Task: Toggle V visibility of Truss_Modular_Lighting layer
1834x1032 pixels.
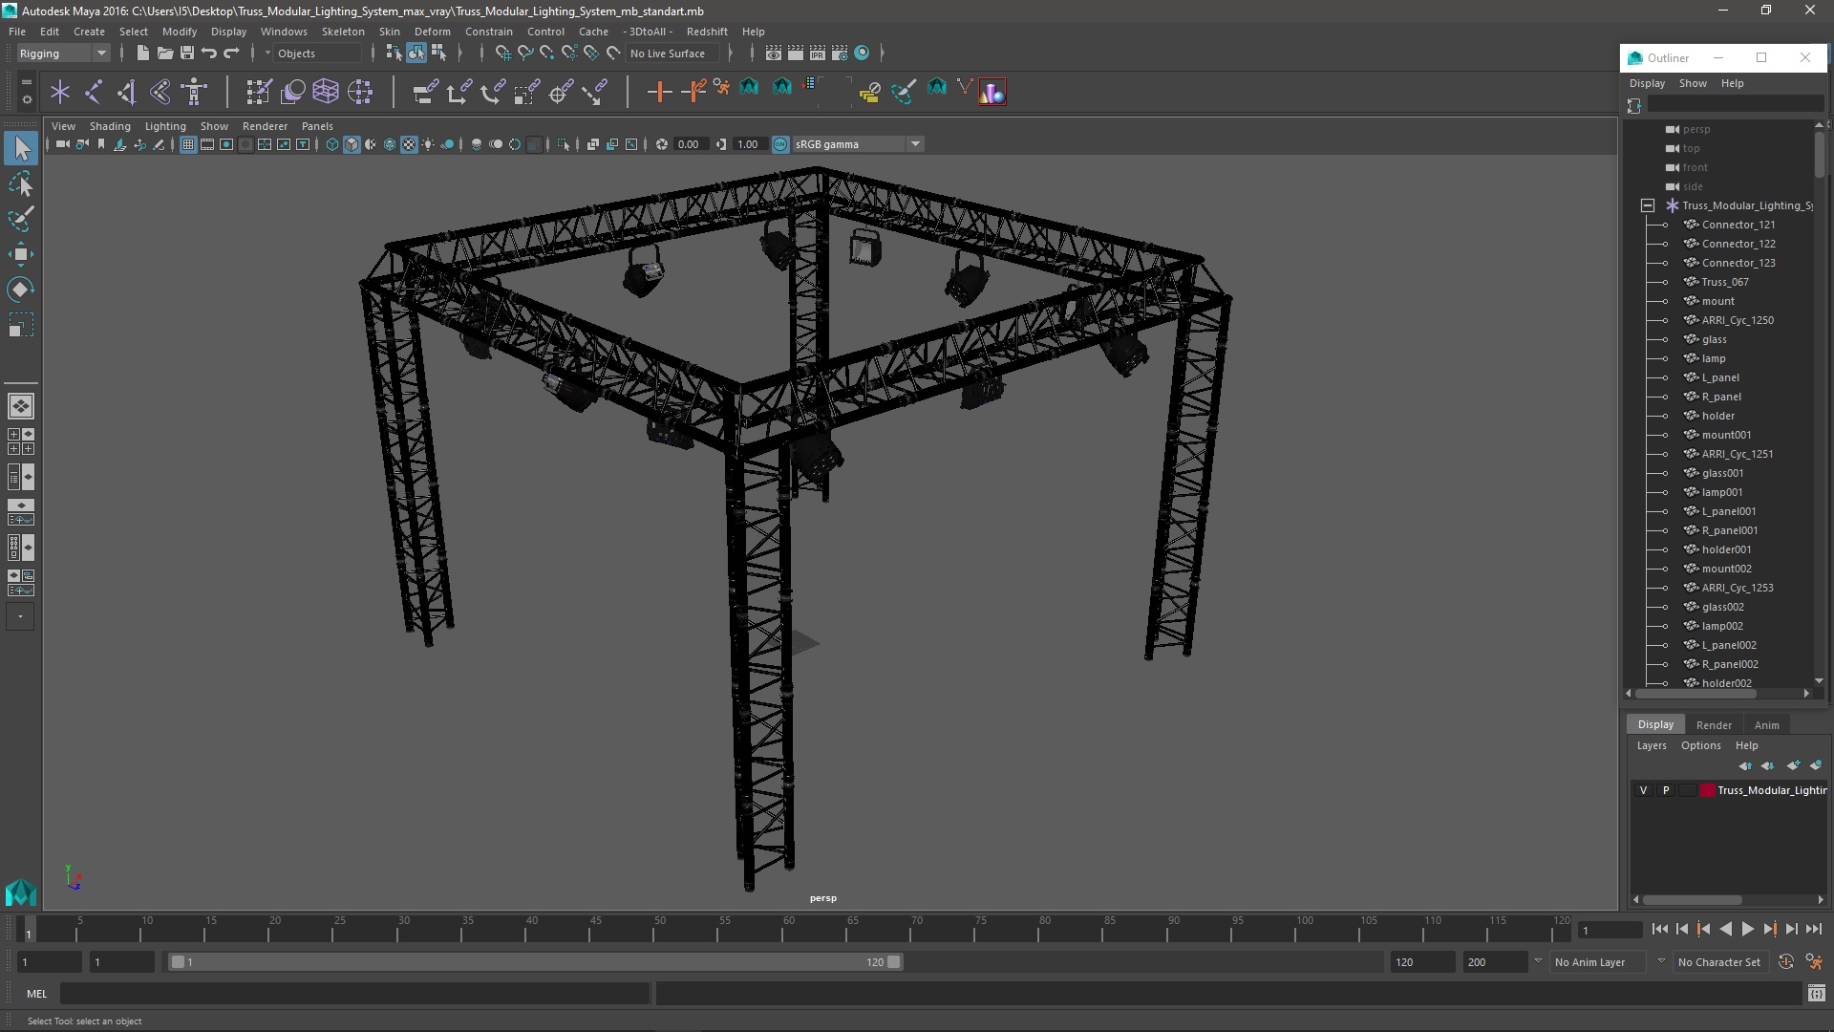Action: point(1643,790)
